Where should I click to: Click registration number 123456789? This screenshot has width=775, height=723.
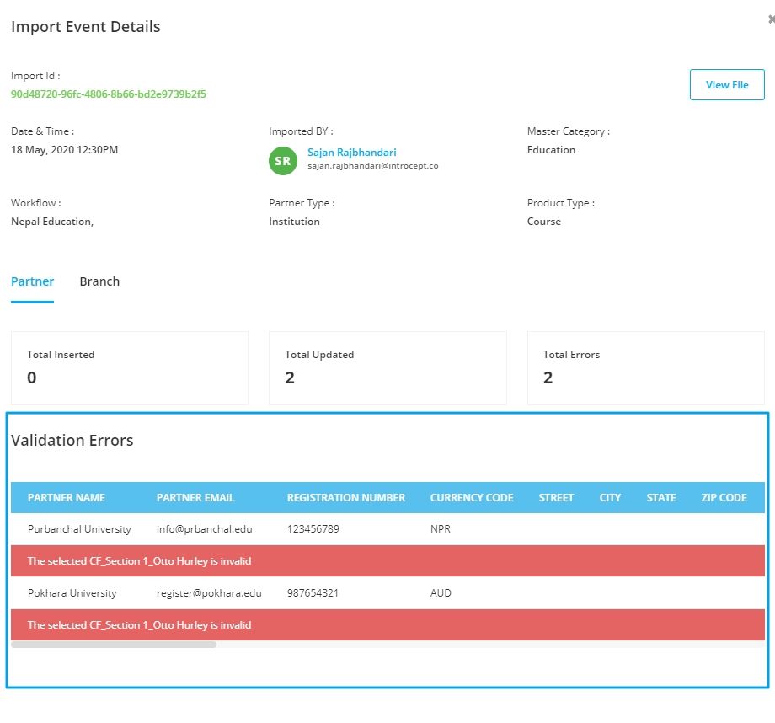pyautogui.click(x=313, y=529)
